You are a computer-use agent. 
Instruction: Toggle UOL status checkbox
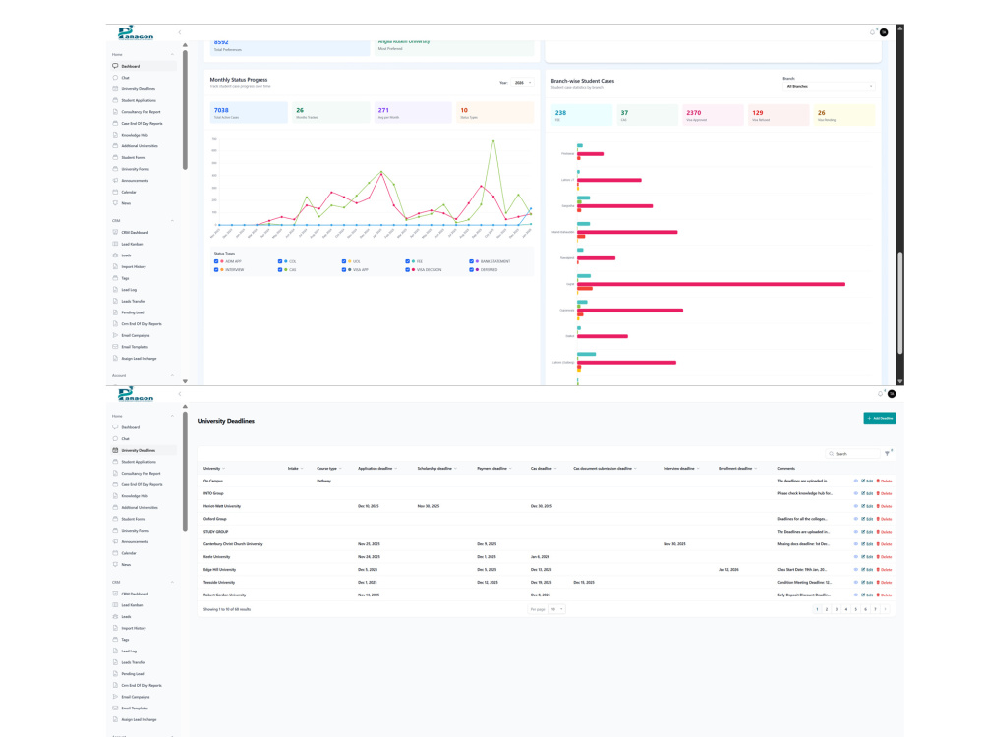point(343,261)
